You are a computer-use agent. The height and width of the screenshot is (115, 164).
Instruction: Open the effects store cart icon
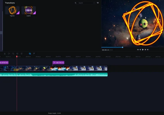tap(98, 3)
